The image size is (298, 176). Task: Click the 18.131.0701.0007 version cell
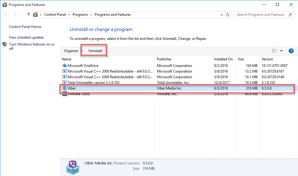(x=274, y=65)
